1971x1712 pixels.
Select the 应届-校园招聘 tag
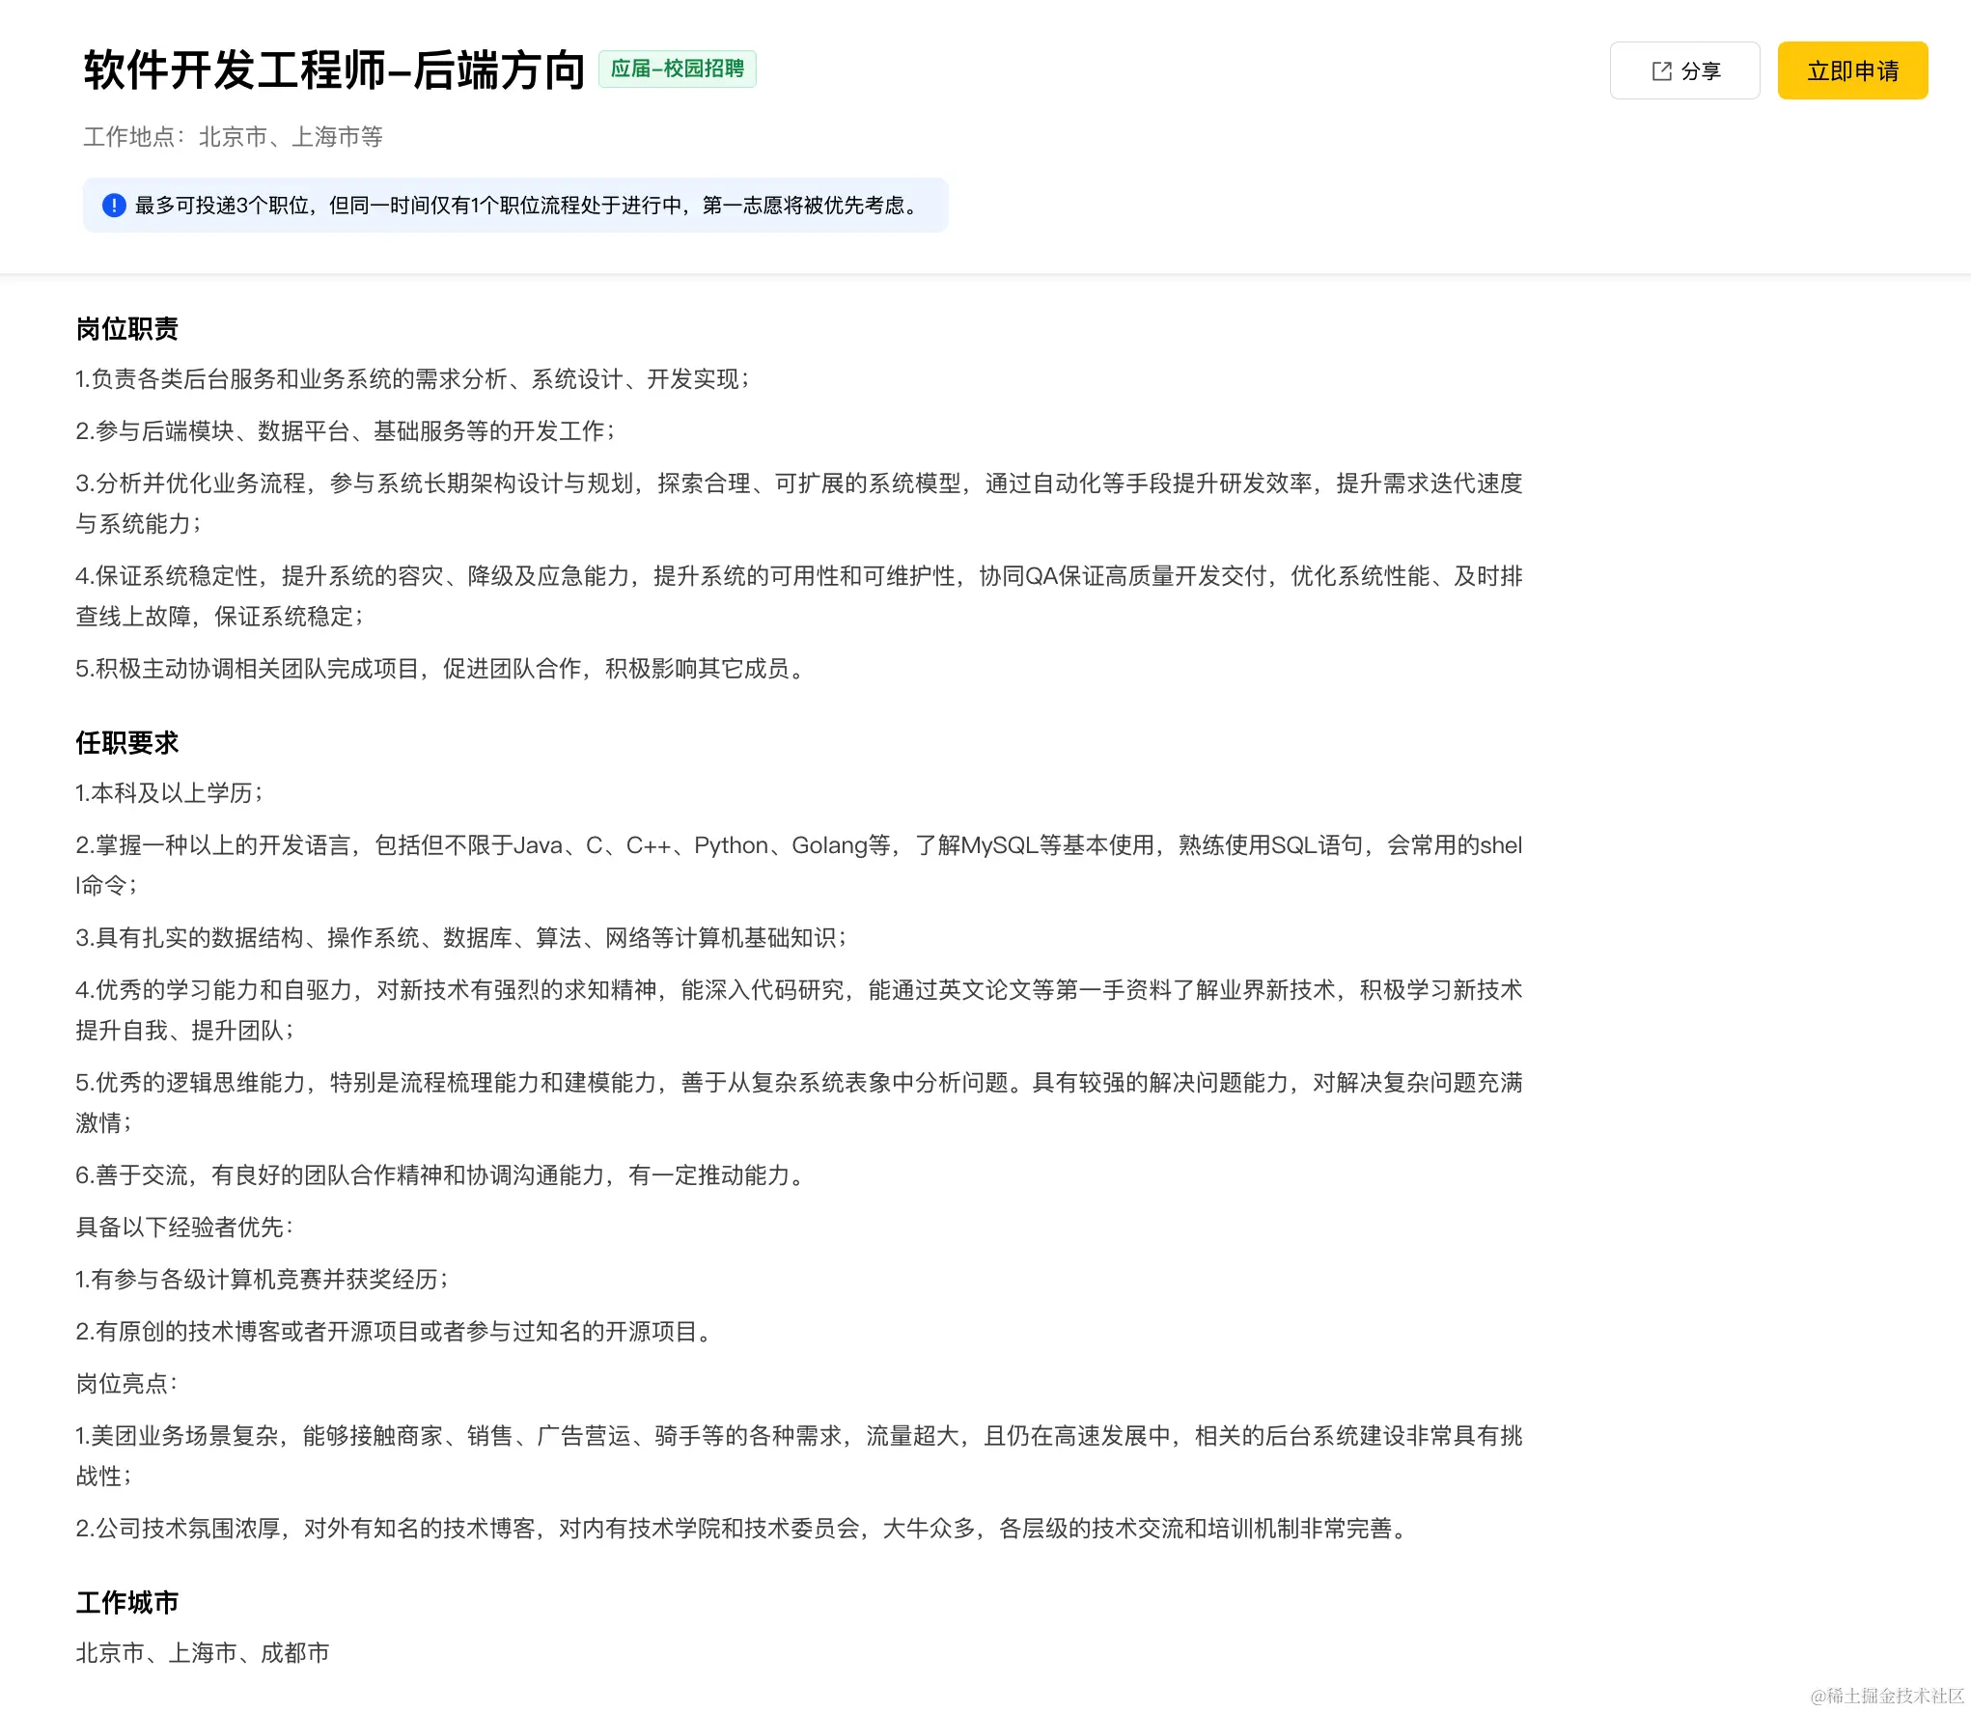[x=677, y=69]
